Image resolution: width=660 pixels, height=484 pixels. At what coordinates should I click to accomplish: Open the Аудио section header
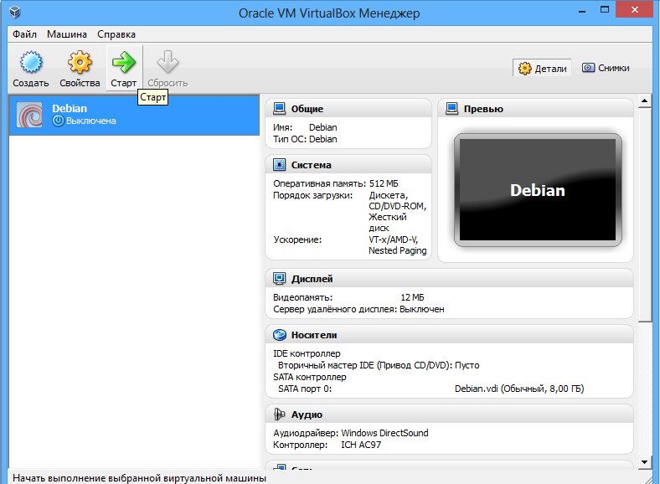tap(450, 414)
